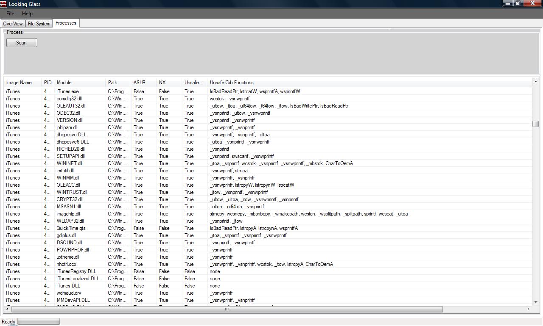
Task: Select the RICHED20.dll module cell
Action: tap(80, 149)
